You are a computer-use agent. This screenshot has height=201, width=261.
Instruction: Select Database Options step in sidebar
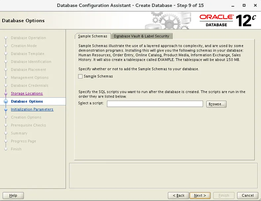coord(27,101)
